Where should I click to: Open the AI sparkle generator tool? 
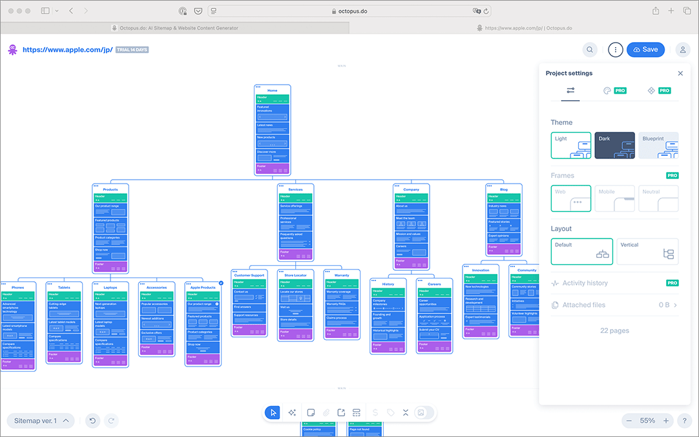point(292,412)
